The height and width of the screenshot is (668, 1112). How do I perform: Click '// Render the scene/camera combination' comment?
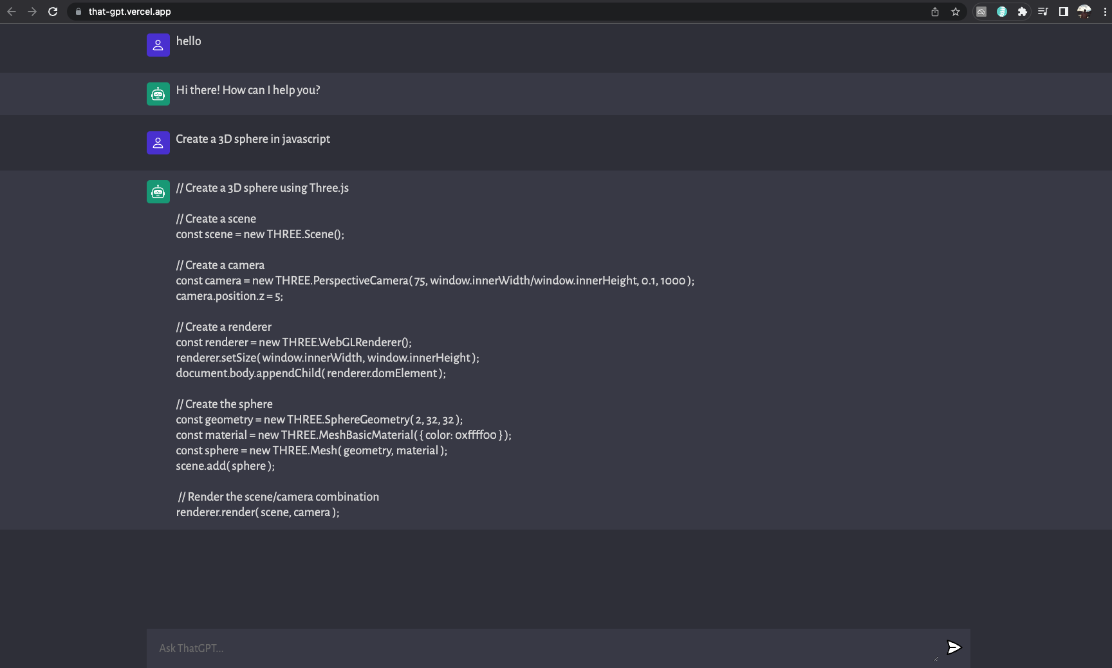(x=279, y=497)
